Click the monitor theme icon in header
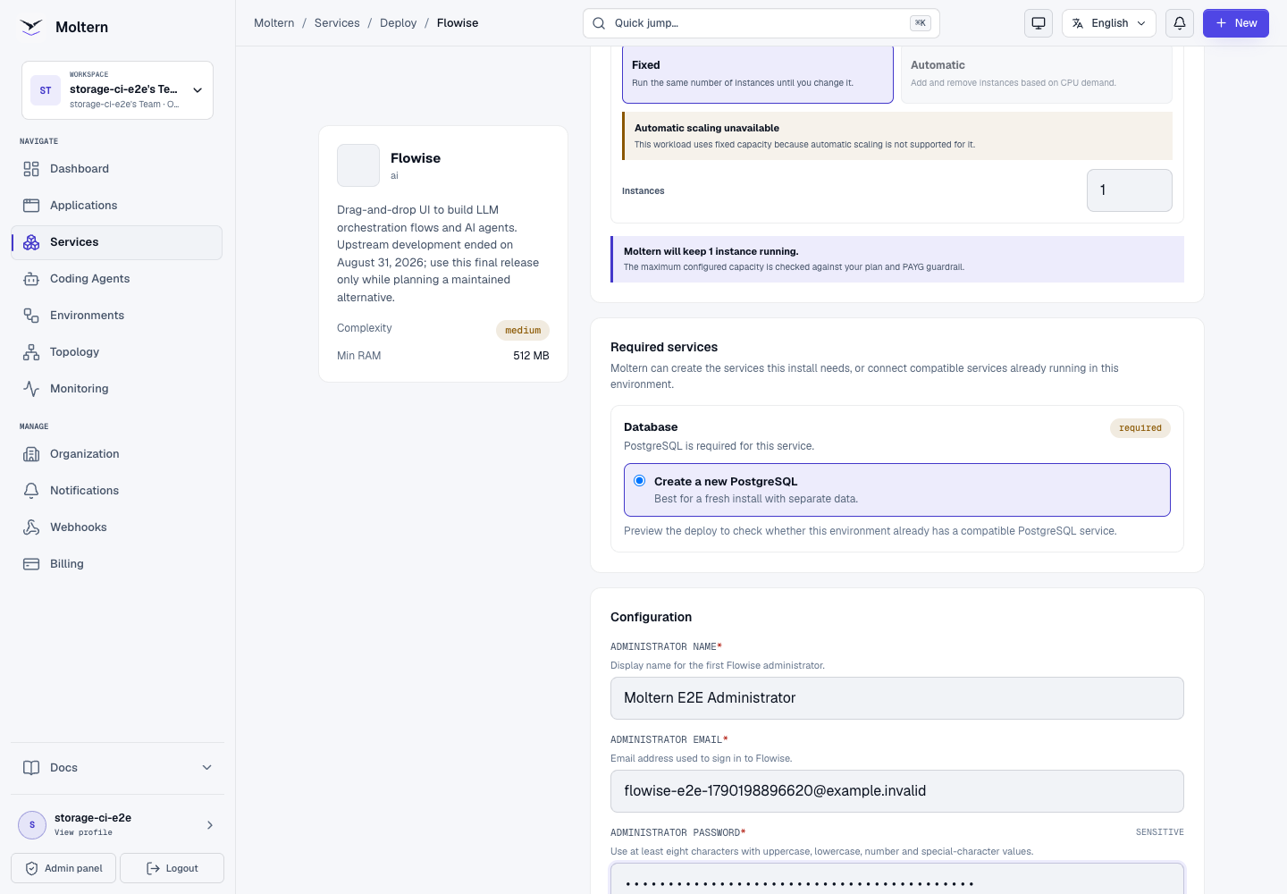 (1039, 23)
